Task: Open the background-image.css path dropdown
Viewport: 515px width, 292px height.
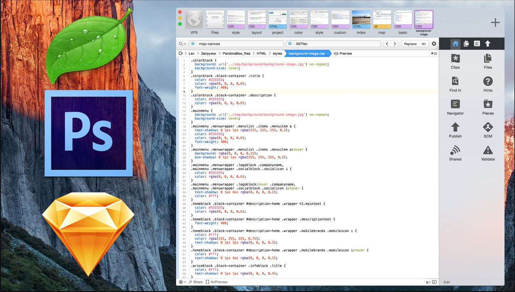Action: pos(328,53)
